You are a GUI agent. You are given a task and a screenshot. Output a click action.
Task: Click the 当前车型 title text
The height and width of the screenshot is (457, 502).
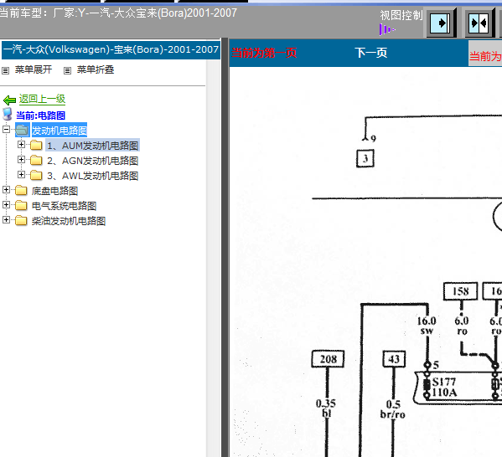[118, 13]
